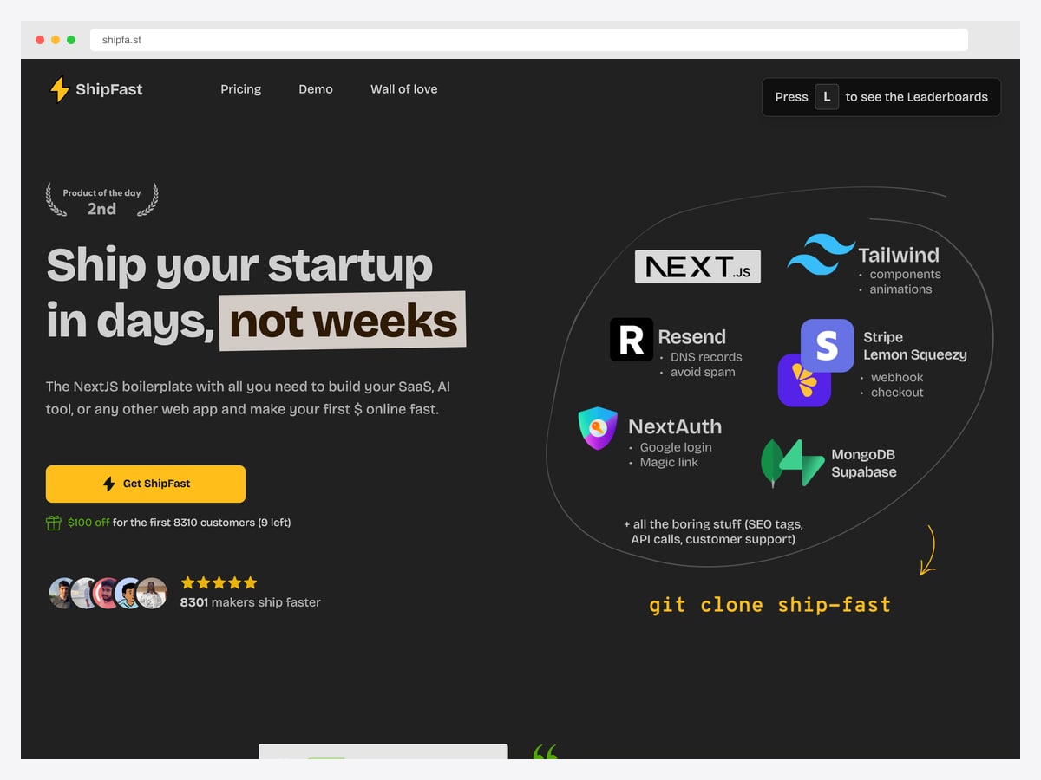Click the green maximize window button
This screenshot has width=1041, height=780.
click(x=71, y=40)
